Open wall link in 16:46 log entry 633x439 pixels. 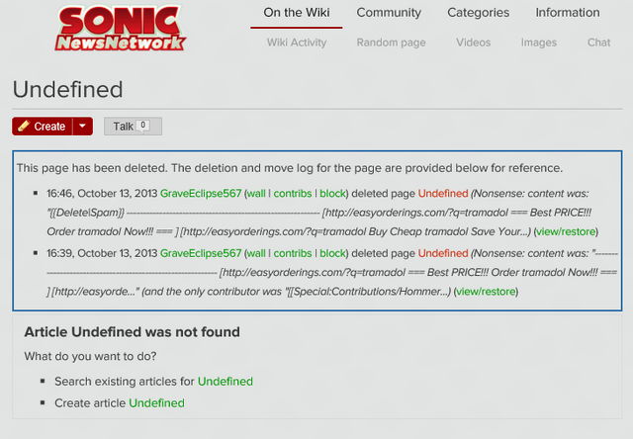click(256, 193)
